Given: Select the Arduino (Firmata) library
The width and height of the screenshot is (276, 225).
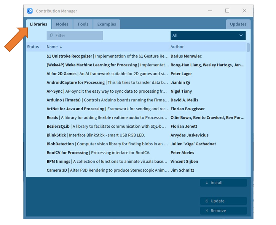Looking at the screenshot, I should tap(136, 100).
